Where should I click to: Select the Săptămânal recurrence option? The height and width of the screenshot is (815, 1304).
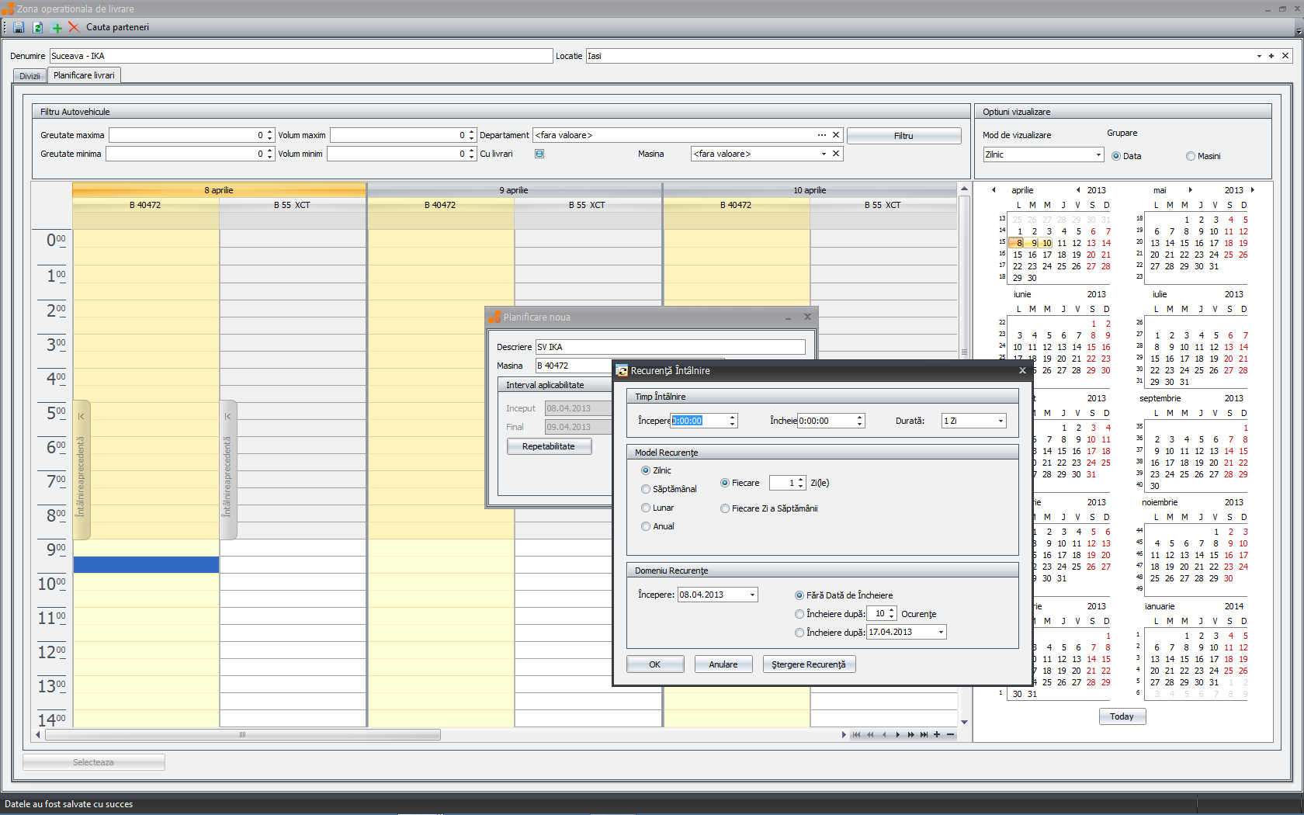pos(646,489)
